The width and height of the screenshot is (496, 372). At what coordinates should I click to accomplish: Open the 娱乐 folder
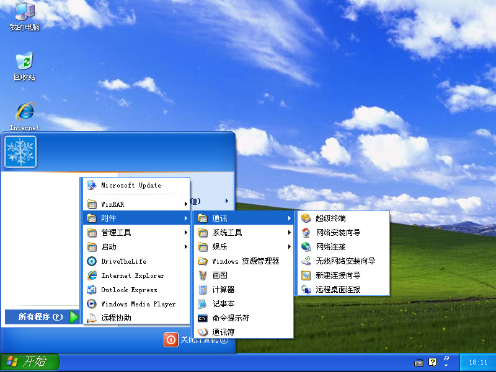tap(244, 246)
